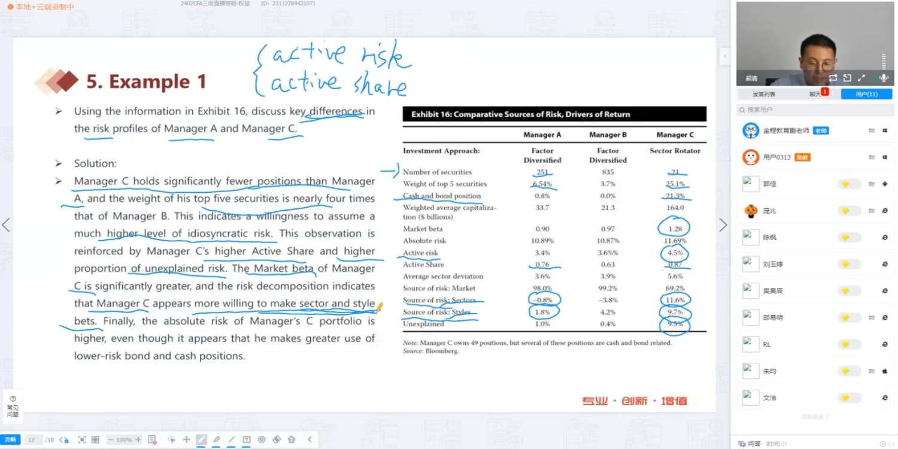Image resolution: width=898 pixels, height=449 pixels.
Task: Expand the camera video to fullscreen
Action: pos(861,78)
